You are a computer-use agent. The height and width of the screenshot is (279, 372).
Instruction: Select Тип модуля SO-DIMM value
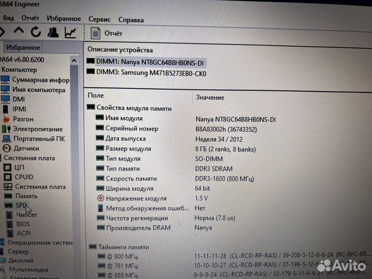[x=209, y=159]
